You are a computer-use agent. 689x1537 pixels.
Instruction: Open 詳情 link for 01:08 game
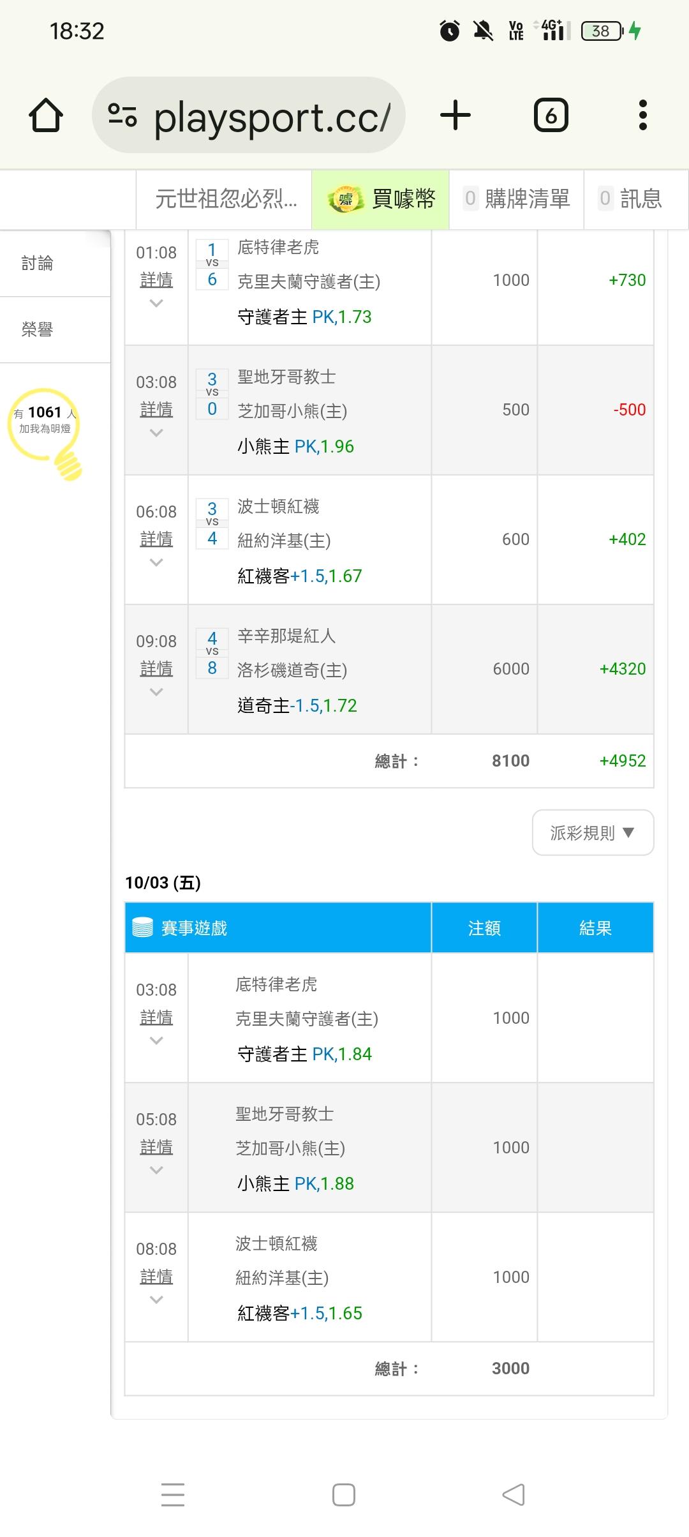156,280
